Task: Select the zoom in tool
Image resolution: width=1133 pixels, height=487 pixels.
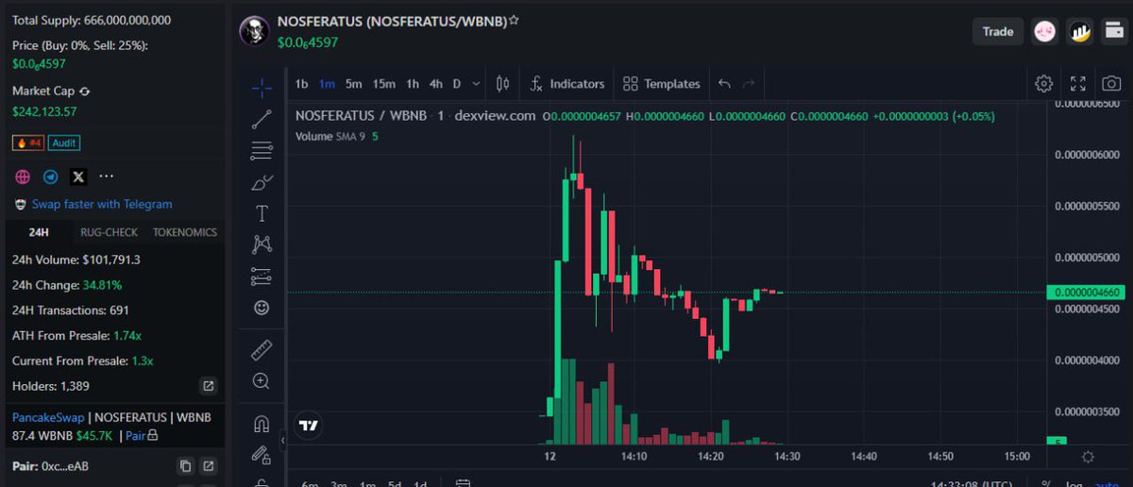Action: pyautogui.click(x=262, y=381)
